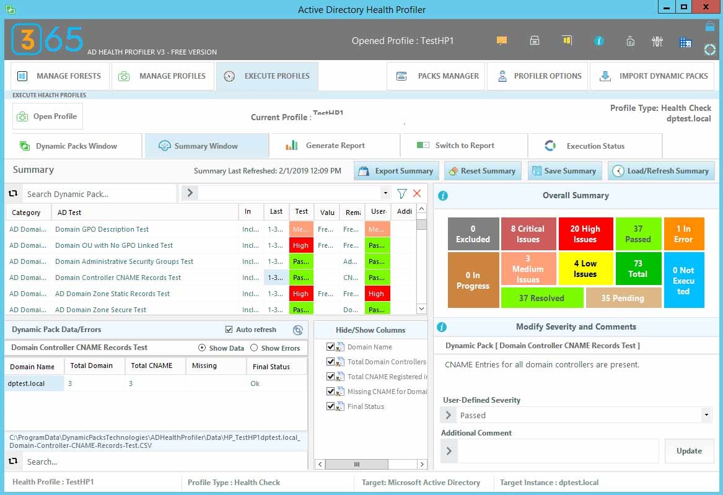Select the Show Data radio button

[201, 348]
